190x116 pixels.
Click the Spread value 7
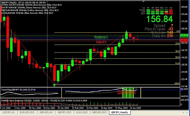[172, 26]
